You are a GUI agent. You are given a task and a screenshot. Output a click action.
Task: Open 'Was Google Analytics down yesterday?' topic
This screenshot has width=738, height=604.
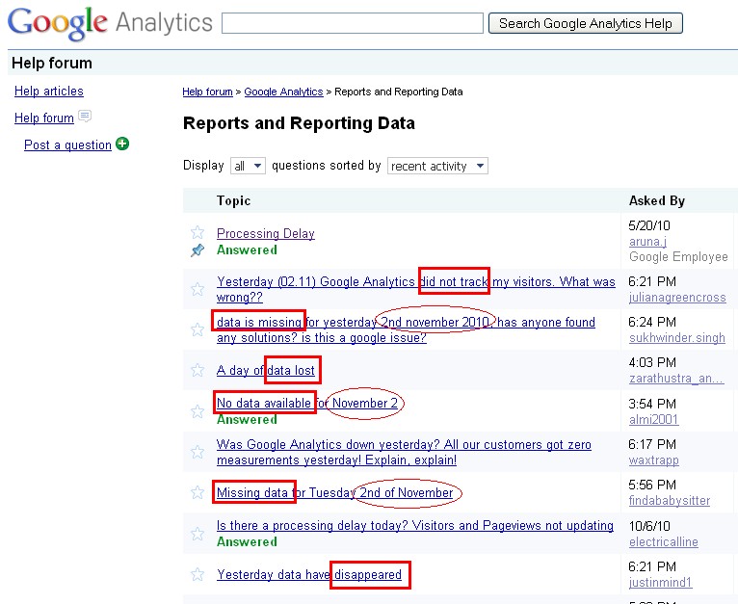pyautogui.click(x=404, y=452)
